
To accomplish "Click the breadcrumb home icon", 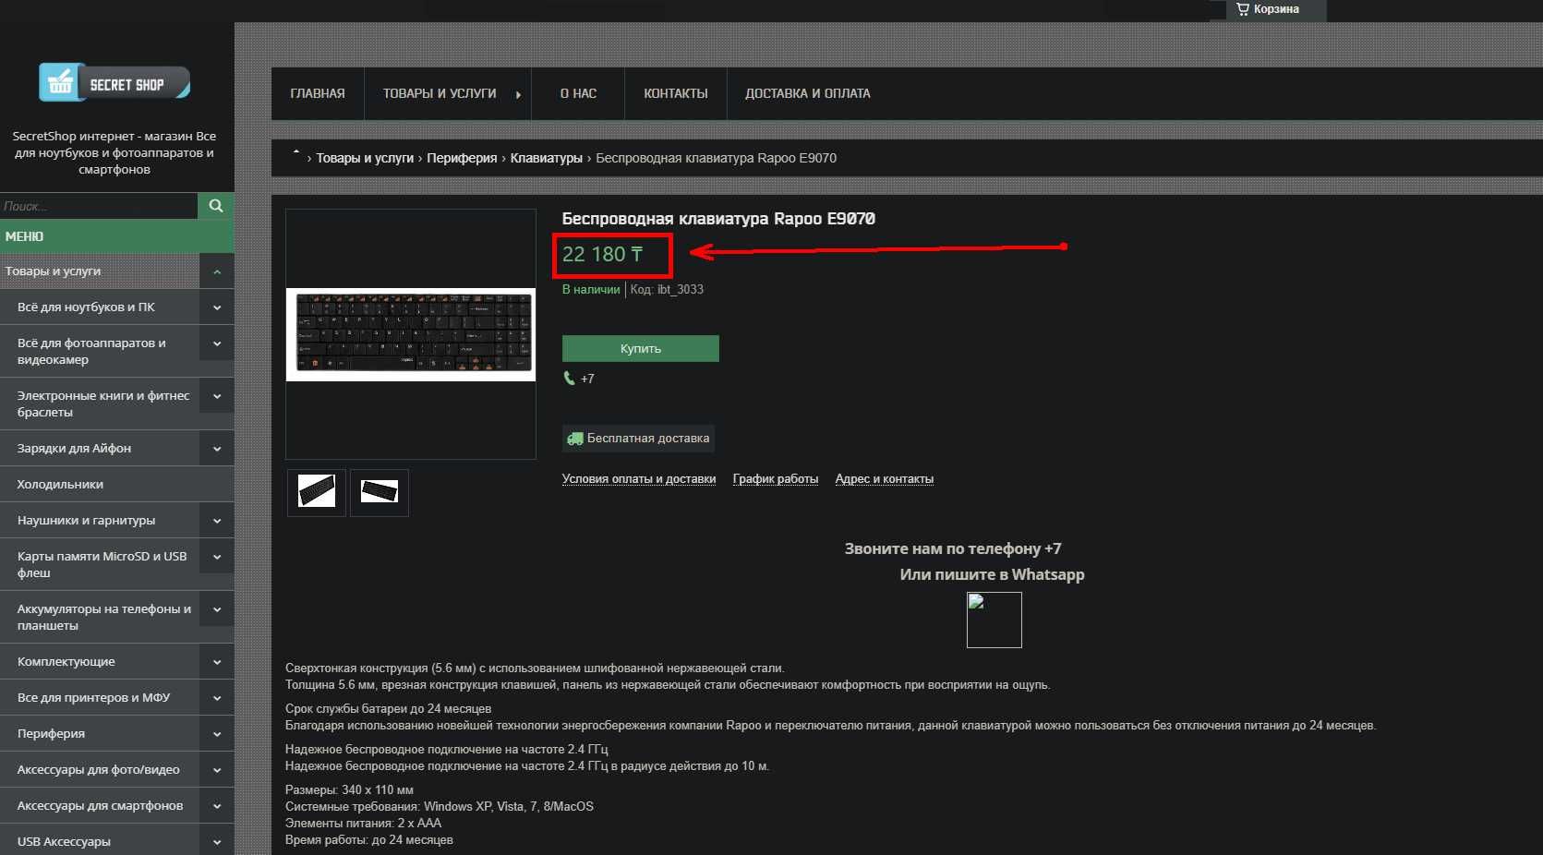I will pos(296,153).
